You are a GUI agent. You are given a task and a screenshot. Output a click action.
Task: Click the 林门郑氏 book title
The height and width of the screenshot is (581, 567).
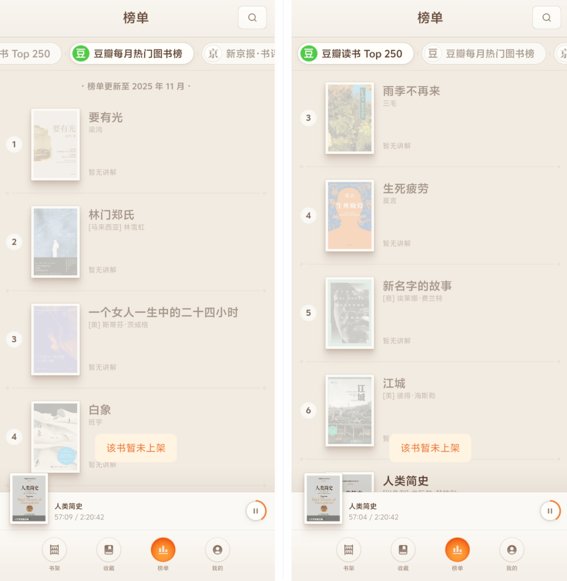point(111,215)
